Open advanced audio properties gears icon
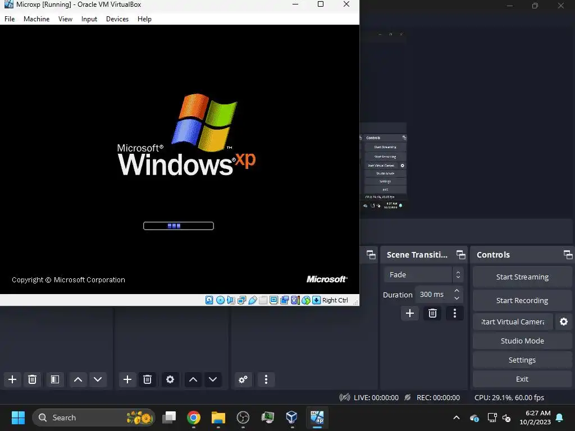 point(243,379)
